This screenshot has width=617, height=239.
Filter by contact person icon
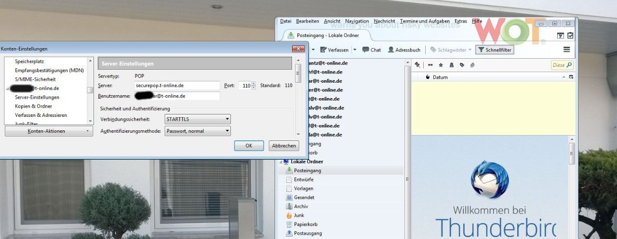coord(452,65)
